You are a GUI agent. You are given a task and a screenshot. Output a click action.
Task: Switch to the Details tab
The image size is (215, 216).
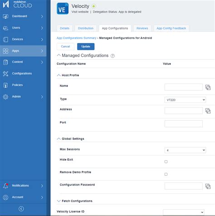coord(64,28)
